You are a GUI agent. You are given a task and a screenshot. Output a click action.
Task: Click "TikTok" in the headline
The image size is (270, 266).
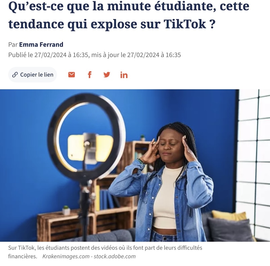[x=185, y=24]
